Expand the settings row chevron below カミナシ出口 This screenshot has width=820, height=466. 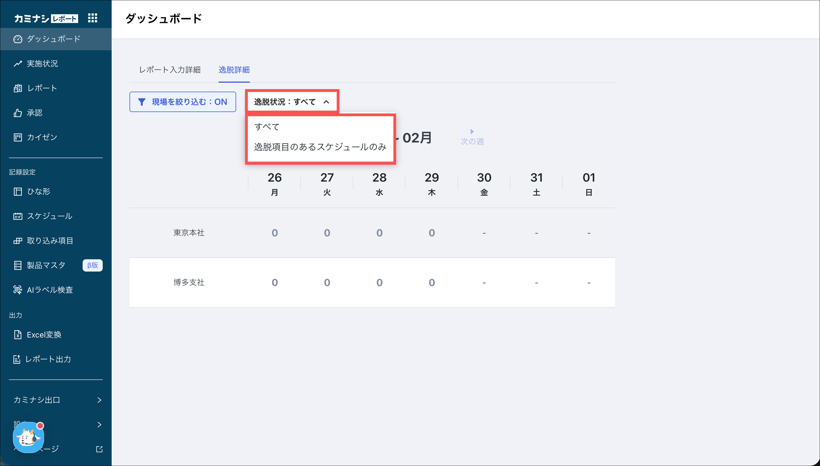click(x=99, y=425)
